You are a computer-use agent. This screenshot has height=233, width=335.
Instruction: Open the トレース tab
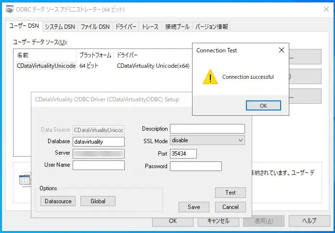150,27
